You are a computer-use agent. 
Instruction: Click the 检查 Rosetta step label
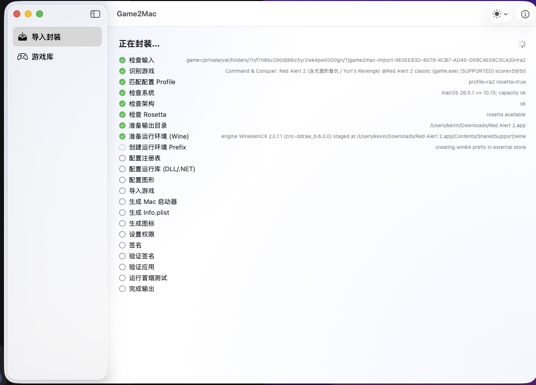click(148, 115)
